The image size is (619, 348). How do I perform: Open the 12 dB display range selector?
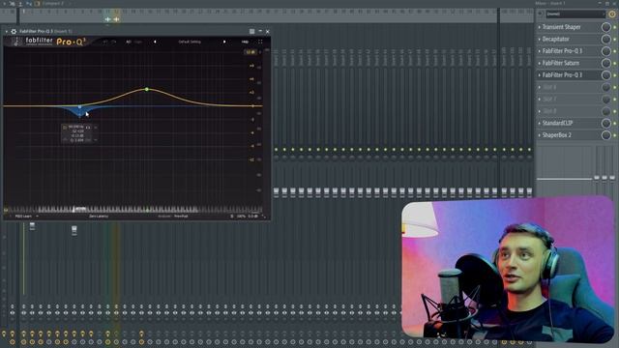click(x=251, y=52)
